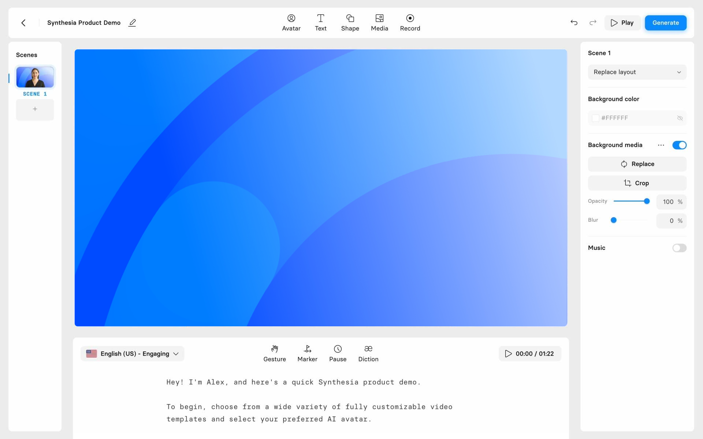This screenshot has height=439, width=703.
Task: Click the undo arrow icon
Action: pos(574,22)
